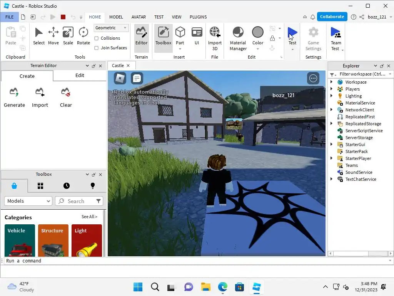The height and width of the screenshot is (296, 394).
Task: Activate the Move tool
Action: pos(53,36)
